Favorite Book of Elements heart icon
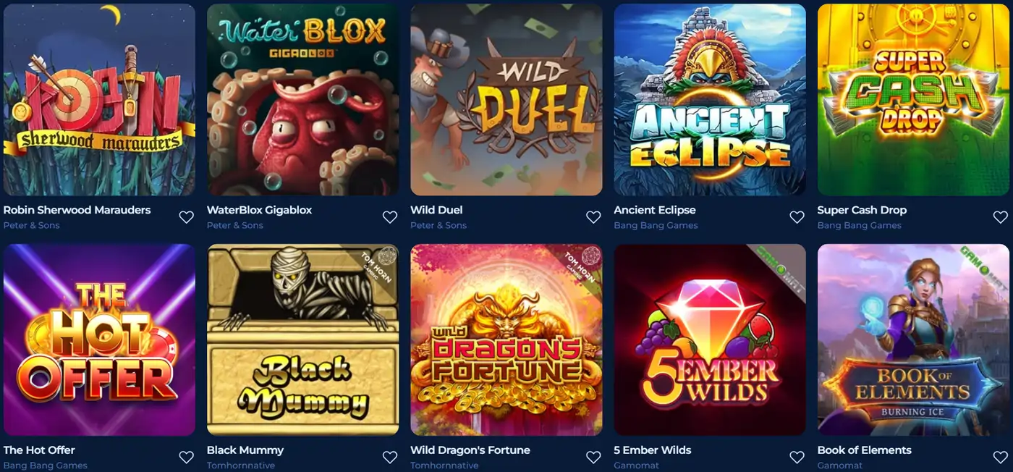The image size is (1013, 472). click(1001, 458)
